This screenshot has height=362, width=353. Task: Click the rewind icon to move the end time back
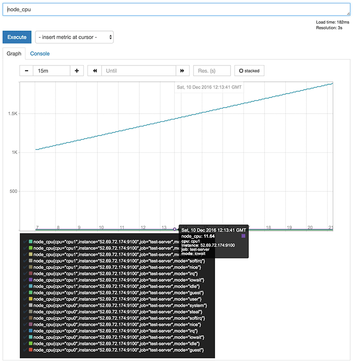(x=95, y=71)
